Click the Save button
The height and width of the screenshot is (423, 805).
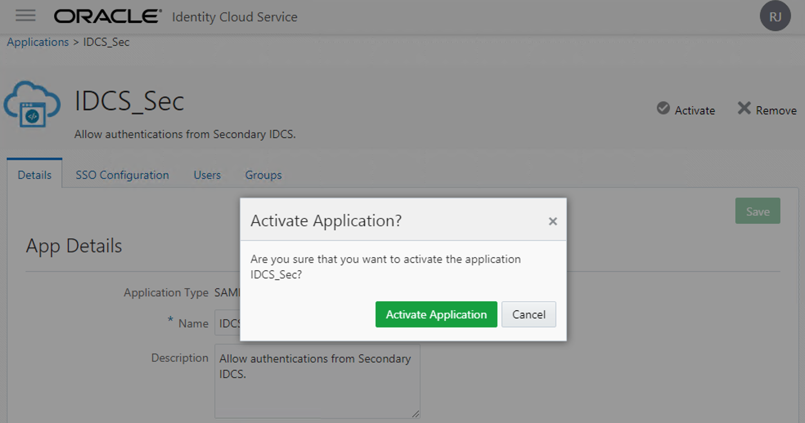[758, 211]
